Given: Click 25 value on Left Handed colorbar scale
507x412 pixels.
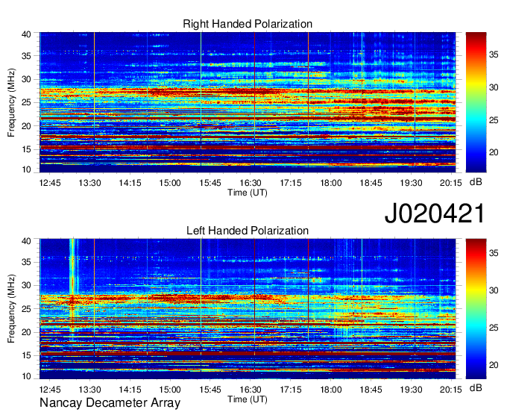Looking at the screenshot, I should 494,328.
